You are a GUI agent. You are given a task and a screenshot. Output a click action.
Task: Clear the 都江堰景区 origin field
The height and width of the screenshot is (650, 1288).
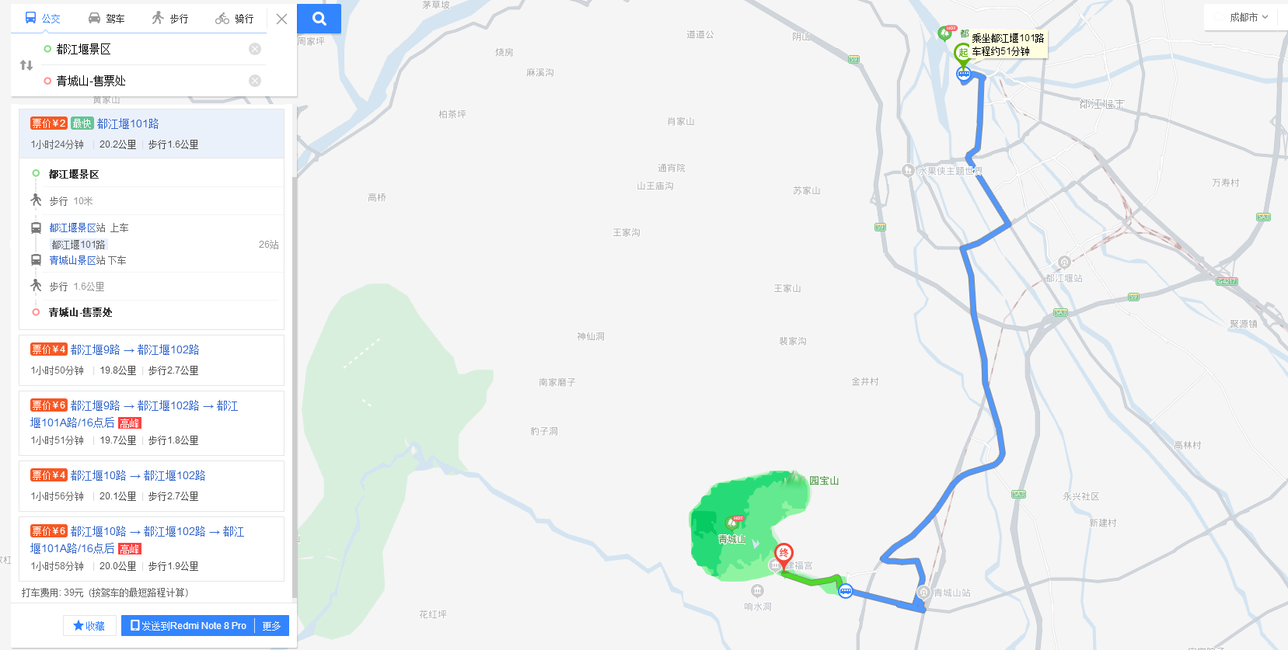pos(255,49)
